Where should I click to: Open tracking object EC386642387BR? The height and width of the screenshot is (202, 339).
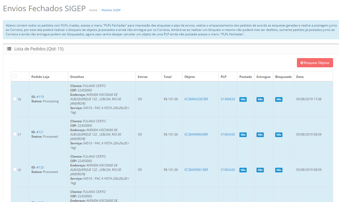[x=196, y=99]
